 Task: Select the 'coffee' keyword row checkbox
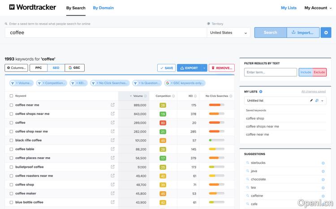click(x=11, y=123)
